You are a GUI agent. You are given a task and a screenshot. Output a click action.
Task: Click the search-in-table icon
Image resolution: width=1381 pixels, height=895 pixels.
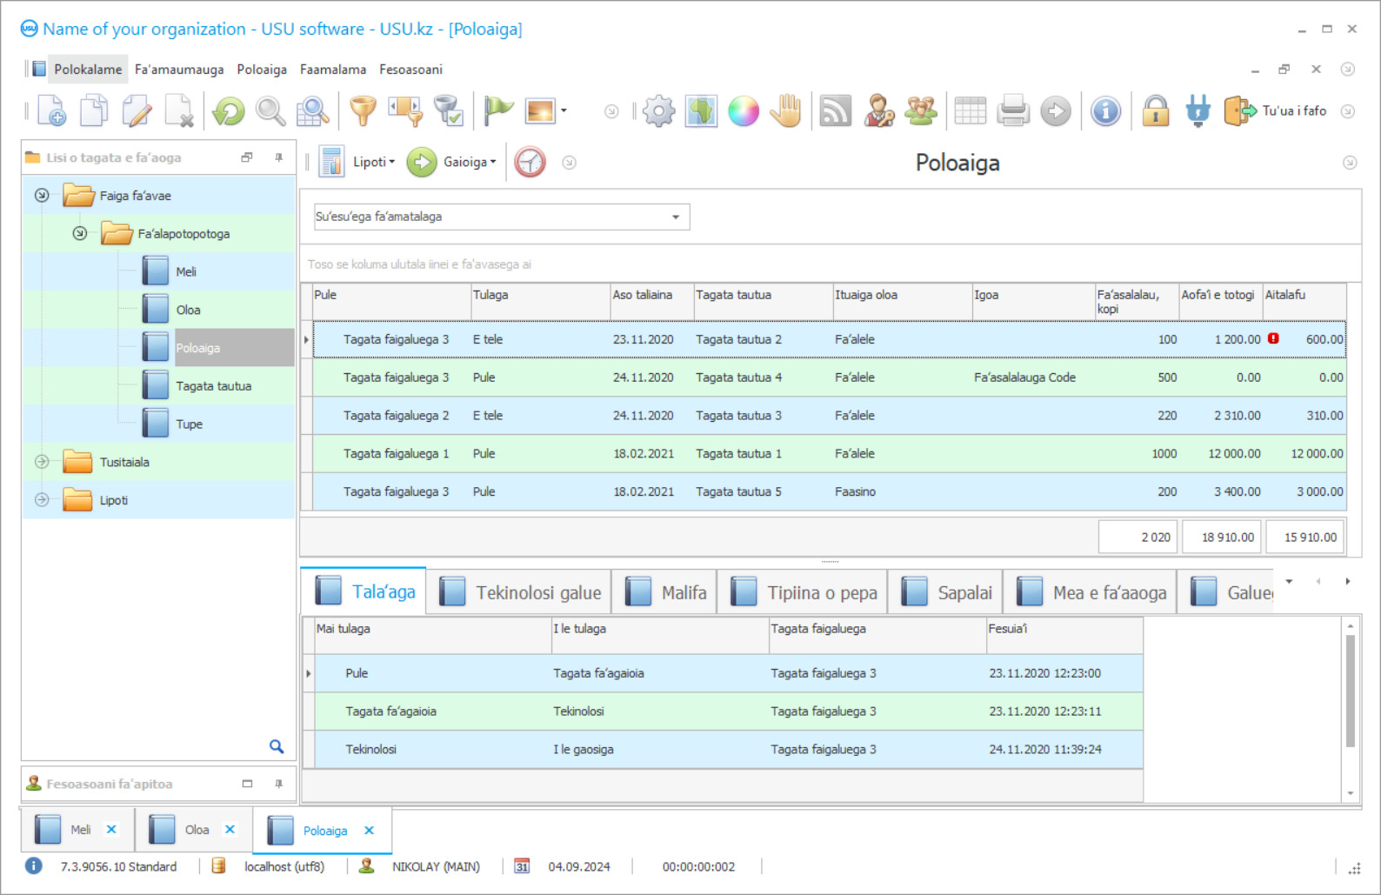[313, 111]
